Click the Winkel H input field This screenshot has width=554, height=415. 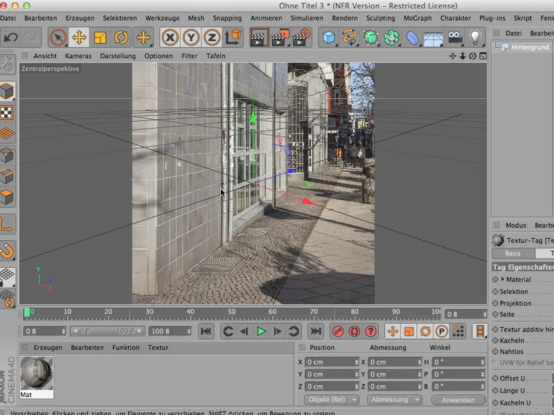tap(458, 362)
